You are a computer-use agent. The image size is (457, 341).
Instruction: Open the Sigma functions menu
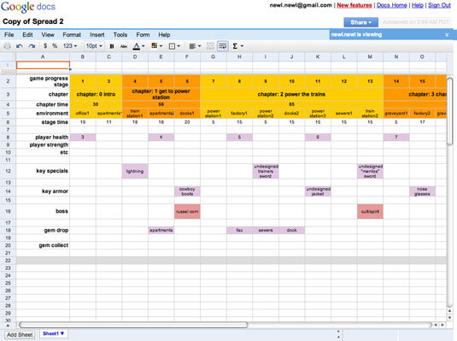pos(237,46)
